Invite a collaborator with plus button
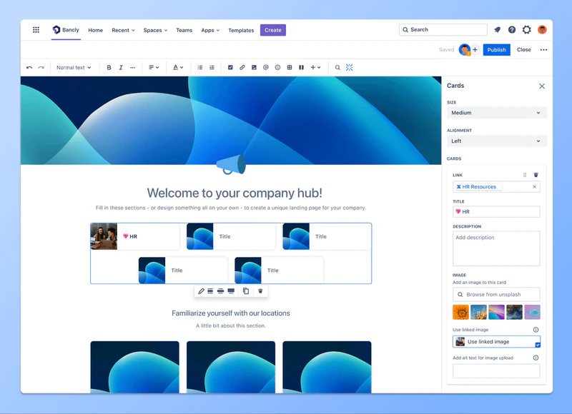This screenshot has height=414, width=572. pos(475,50)
